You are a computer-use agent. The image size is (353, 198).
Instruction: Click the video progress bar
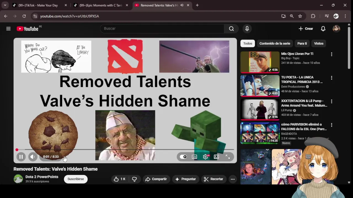click(x=125, y=150)
